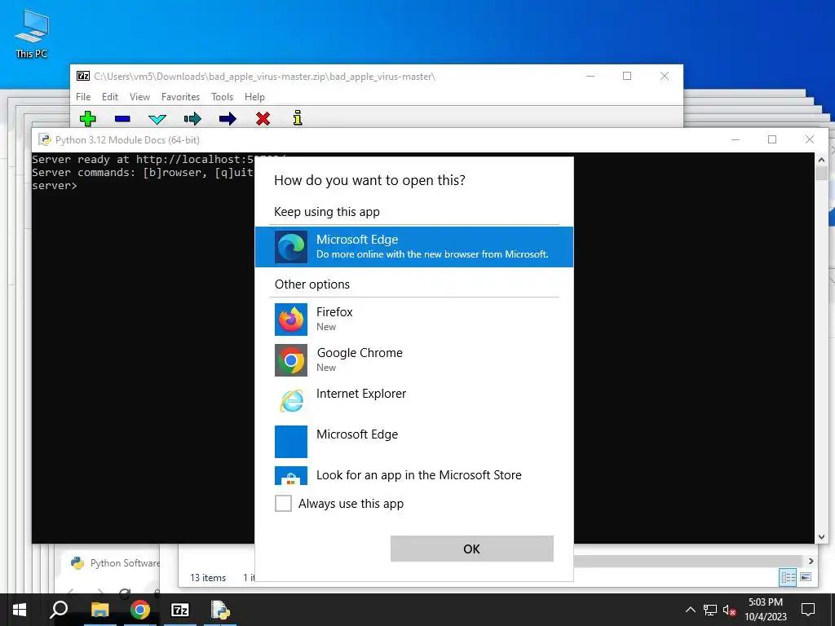The height and width of the screenshot is (626, 835).
Task: Click the Python console scroll up arrow
Action: [821, 159]
